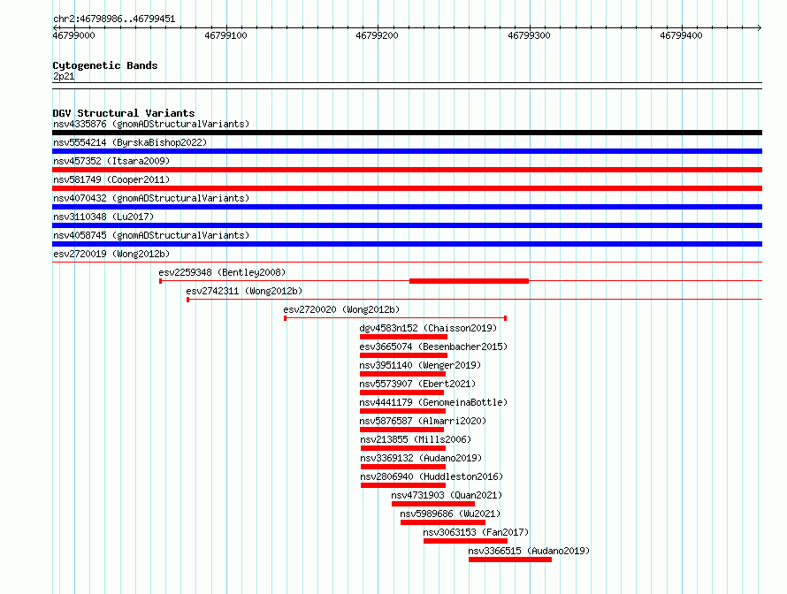Image resolution: width=787 pixels, height=594 pixels.
Task: Click the red esv3665074 variant bar
Action: coord(403,355)
